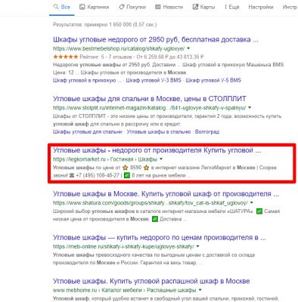Open 'Купить угловой распашной шкаф в Москве' result
The height and width of the screenshot is (302, 298).
click(151, 281)
